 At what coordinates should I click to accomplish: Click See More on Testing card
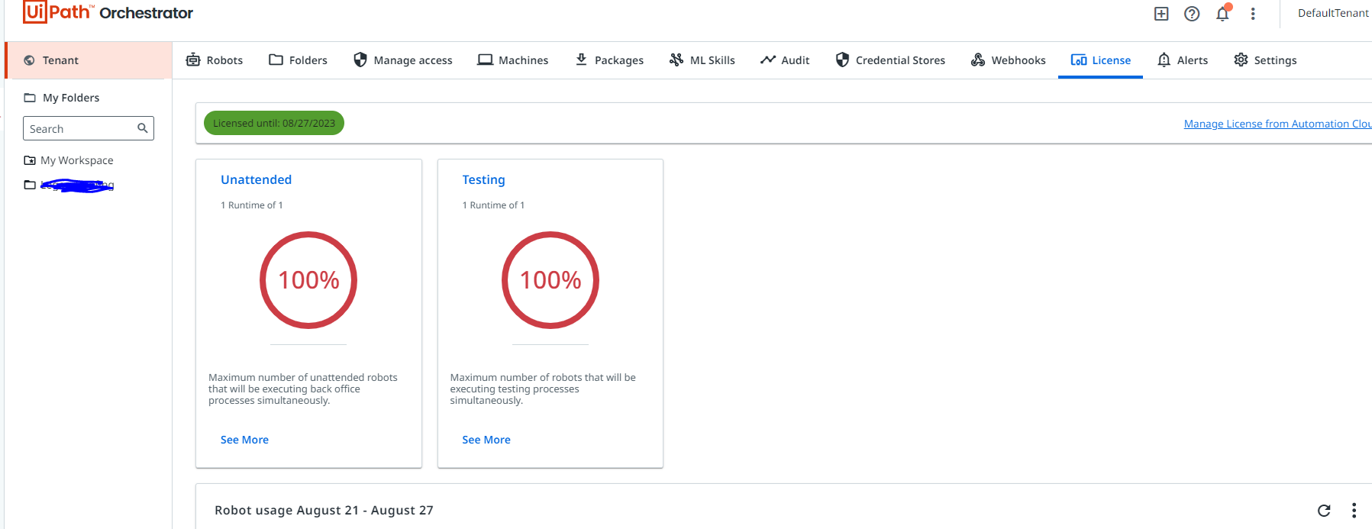tap(486, 440)
